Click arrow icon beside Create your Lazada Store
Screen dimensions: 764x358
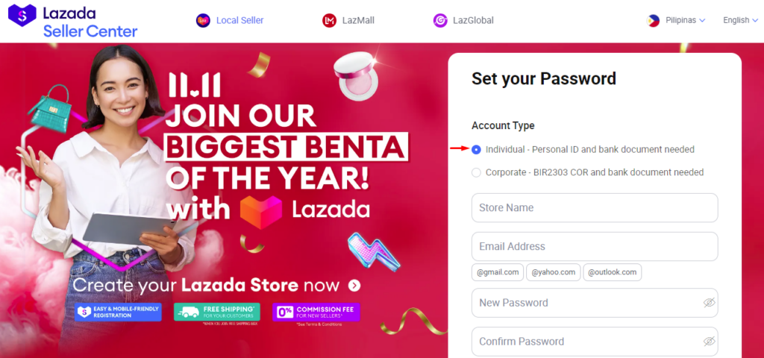pos(354,286)
